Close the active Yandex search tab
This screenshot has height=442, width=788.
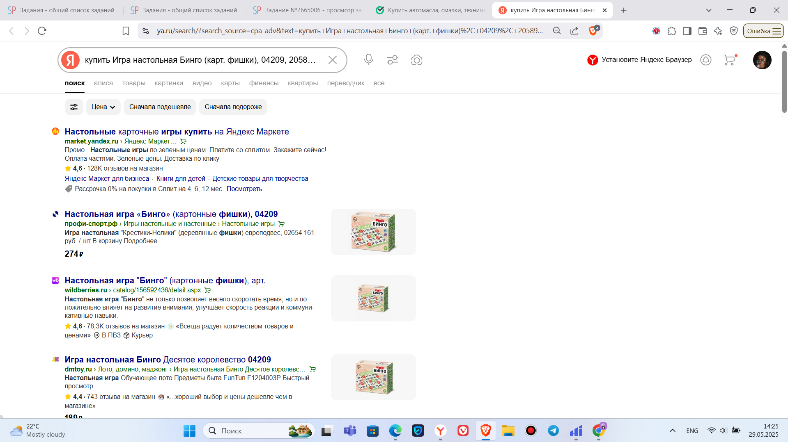(x=604, y=10)
